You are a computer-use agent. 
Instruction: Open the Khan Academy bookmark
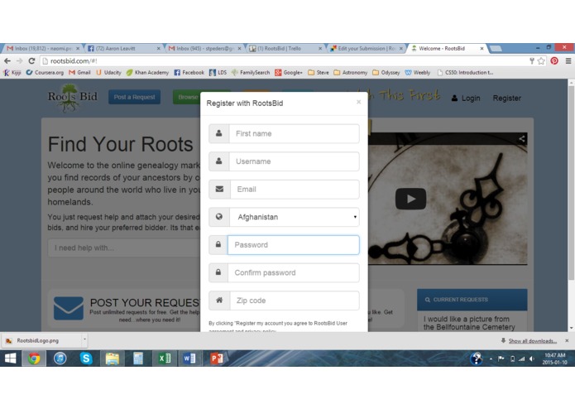point(147,73)
